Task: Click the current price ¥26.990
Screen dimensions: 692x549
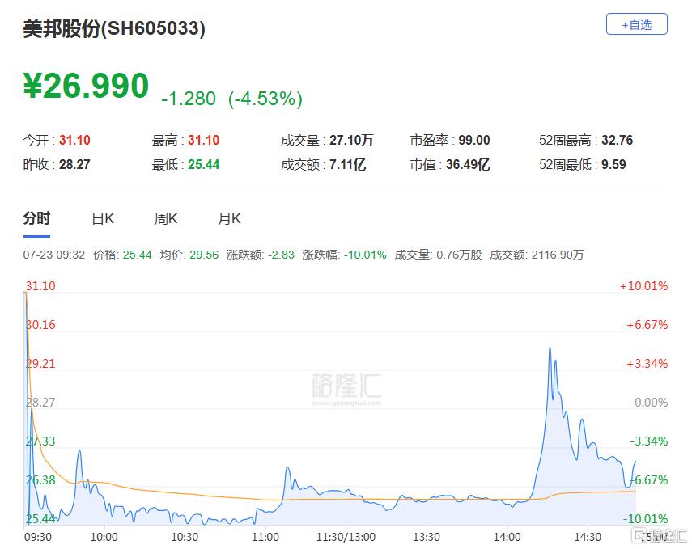Action: pyautogui.click(x=86, y=86)
